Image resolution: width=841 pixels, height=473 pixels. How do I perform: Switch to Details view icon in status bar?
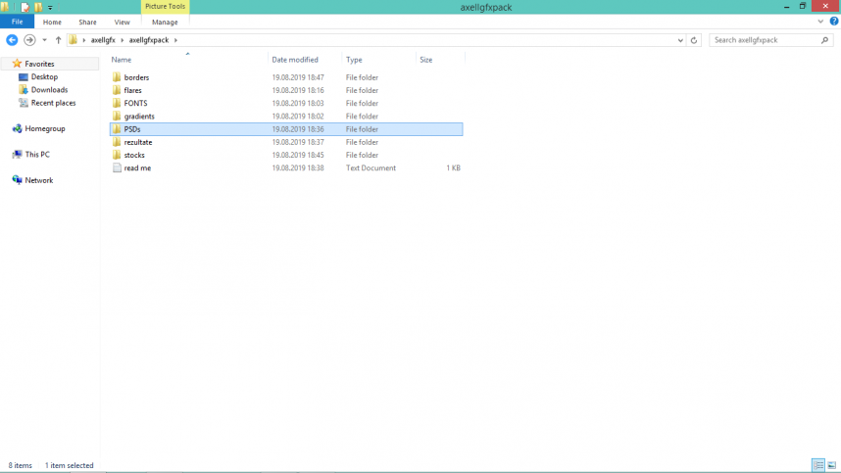click(817, 465)
